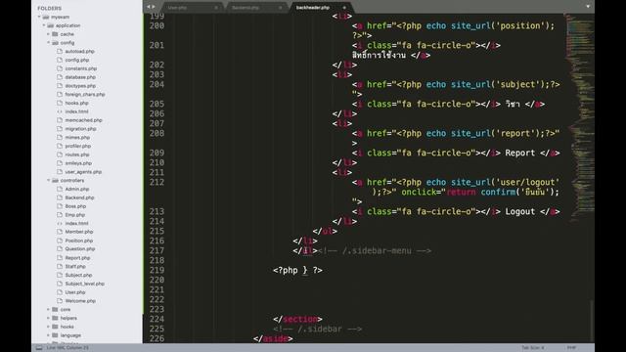Open Staff.php controller file

pyautogui.click(x=75, y=266)
